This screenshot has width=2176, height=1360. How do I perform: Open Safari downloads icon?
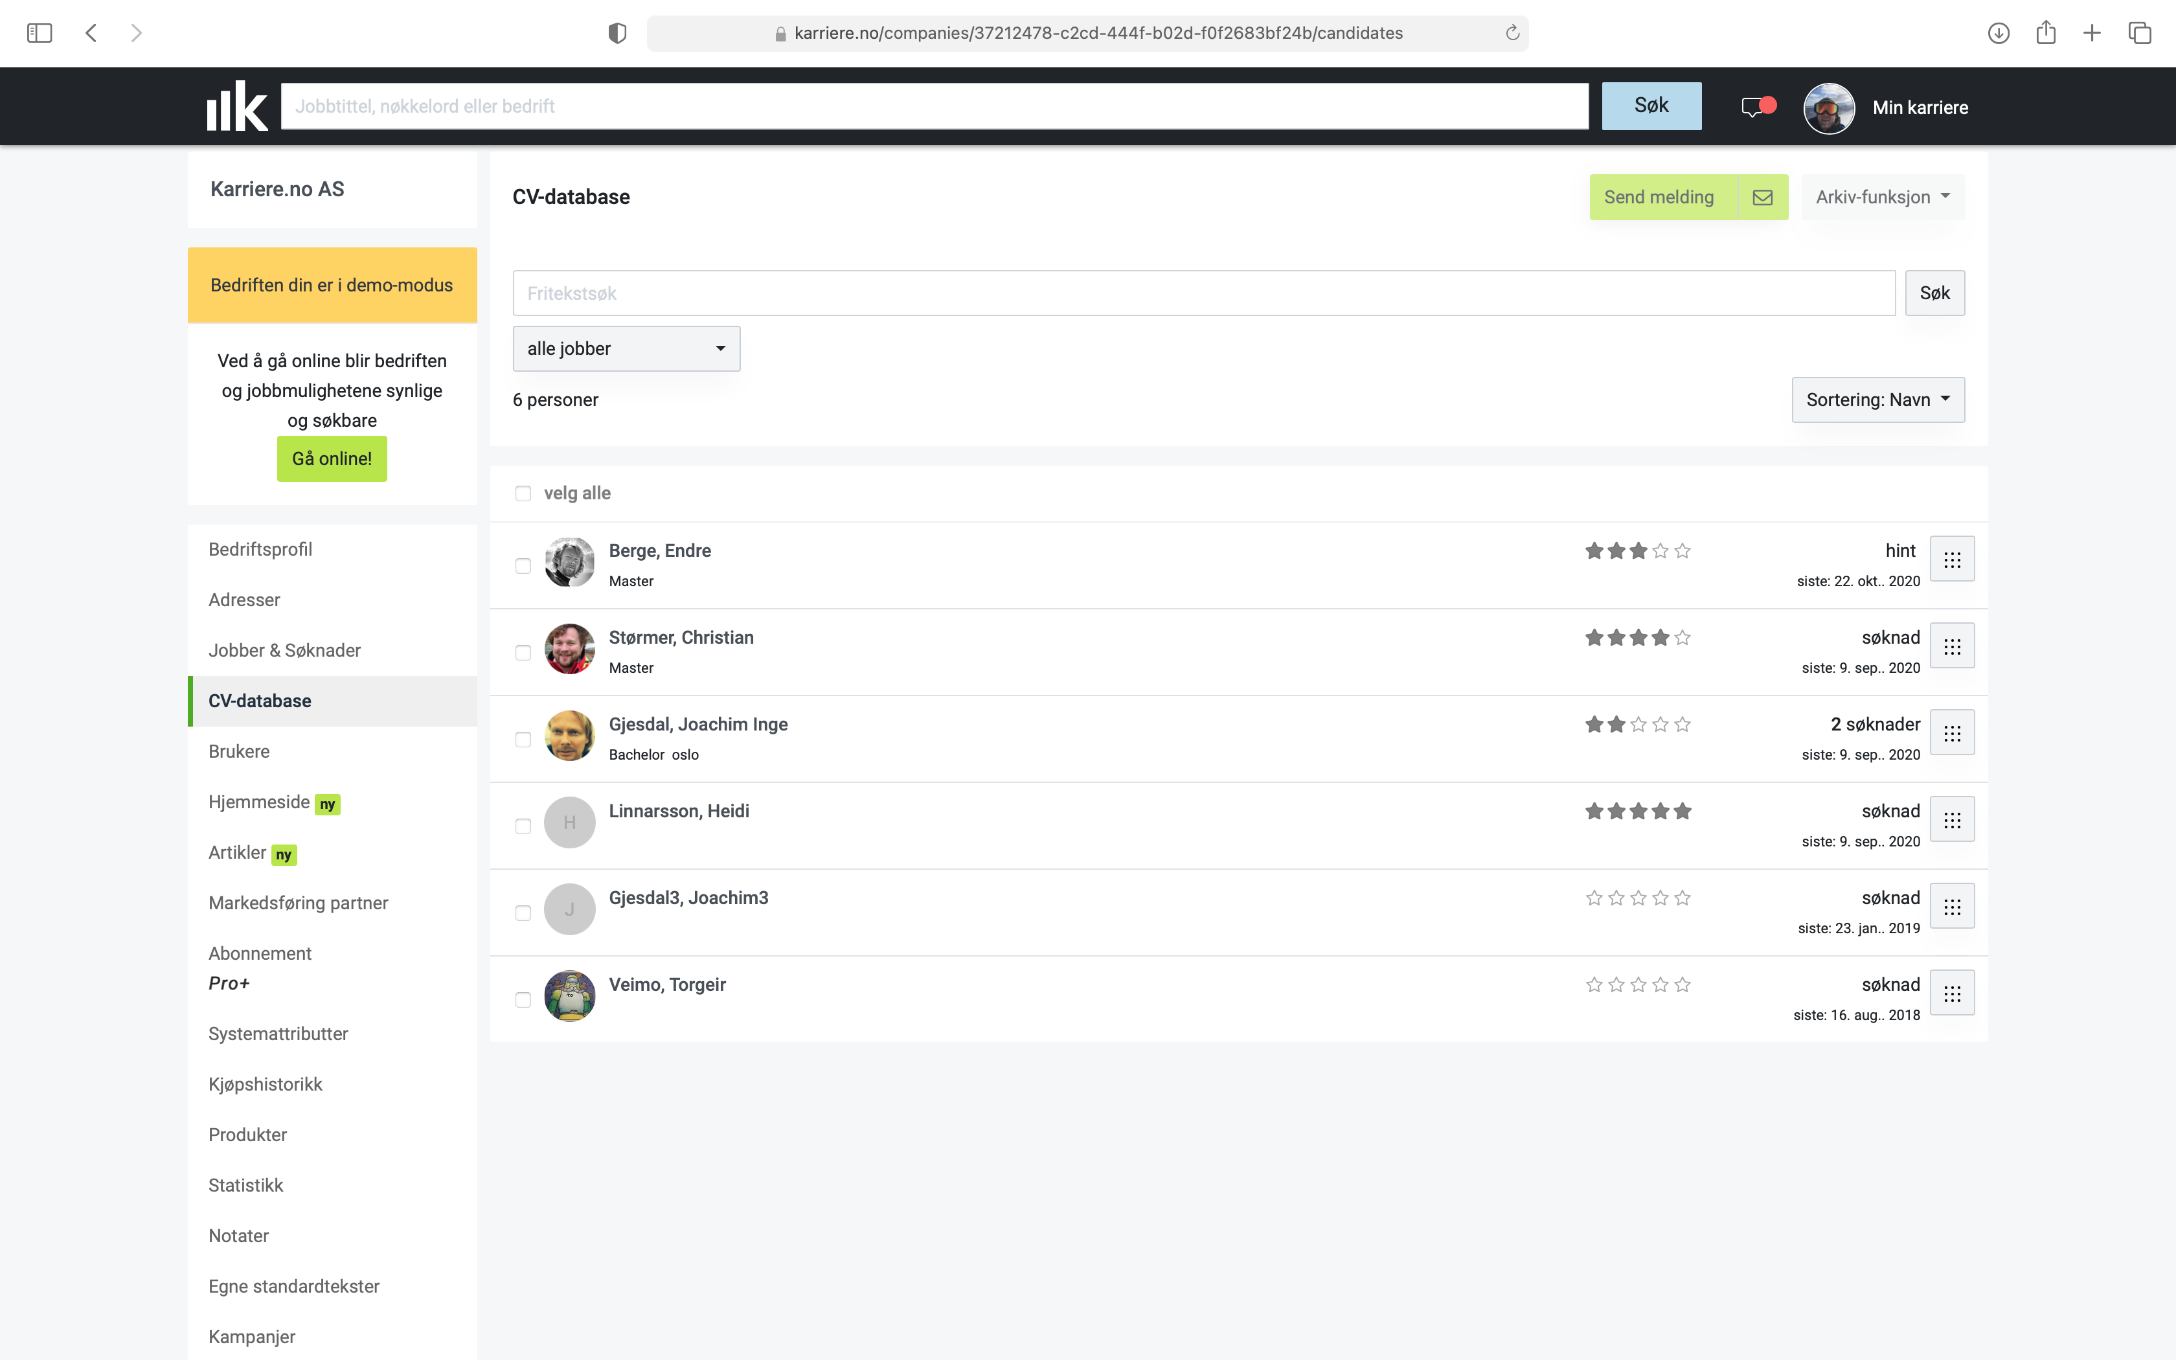[1998, 33]
